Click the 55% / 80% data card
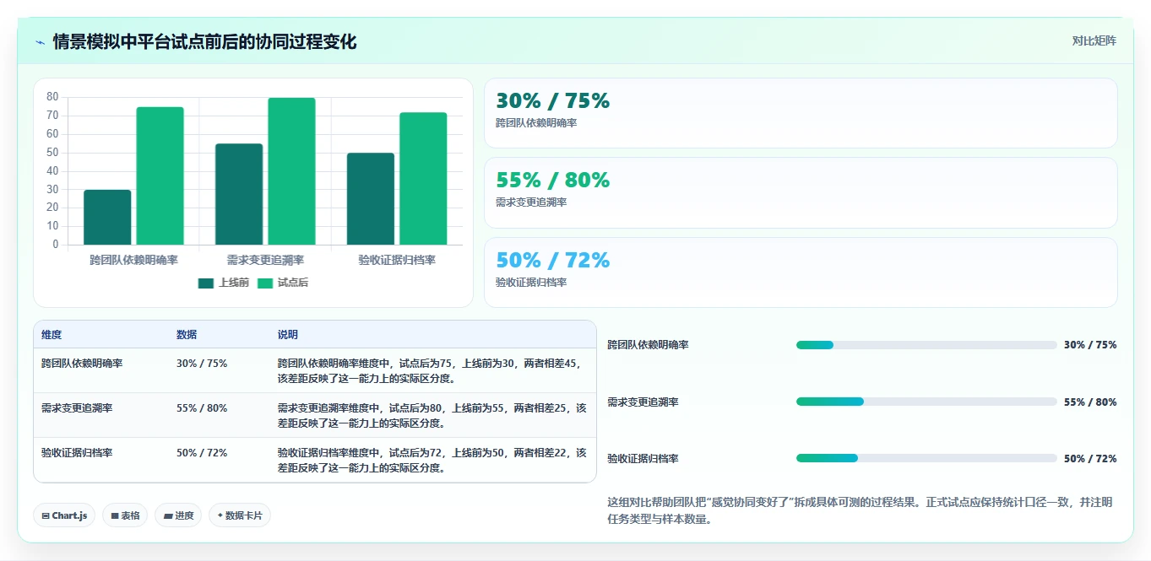1151x561 pixels. [801, 192]
